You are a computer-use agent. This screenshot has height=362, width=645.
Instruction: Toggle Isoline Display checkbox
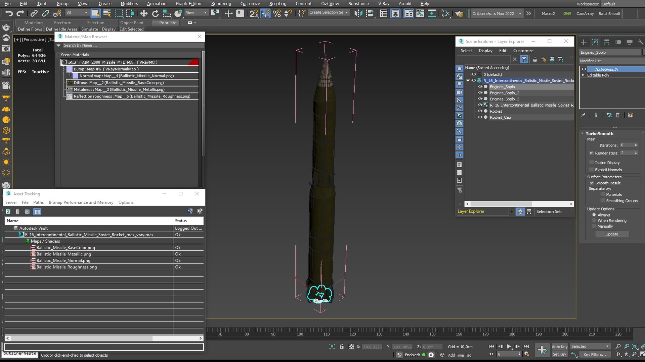coord(592,163)
